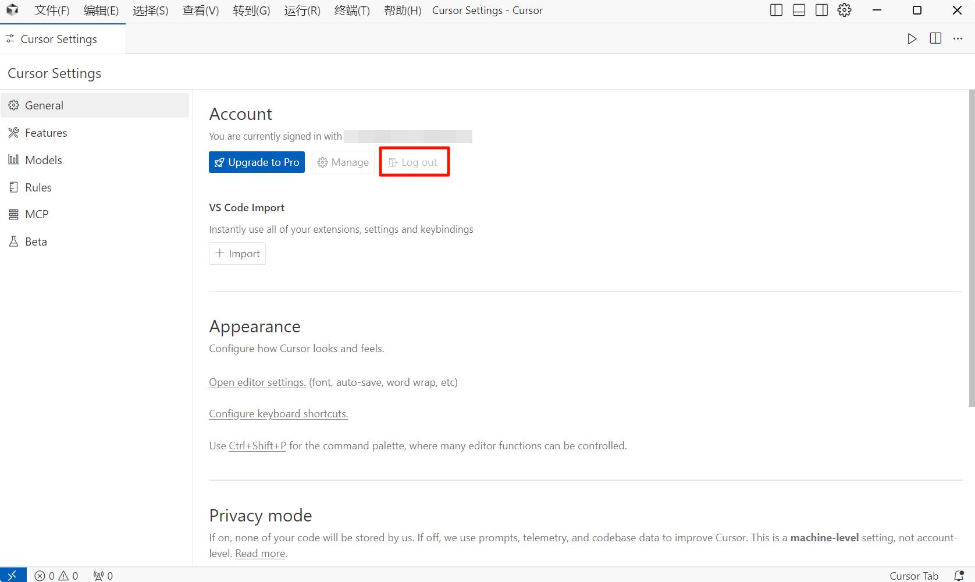Open settings via title bar gear icon

click(845, 10)
